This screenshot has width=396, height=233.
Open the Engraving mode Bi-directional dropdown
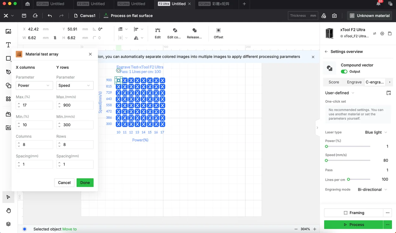(x=372, y=189)
